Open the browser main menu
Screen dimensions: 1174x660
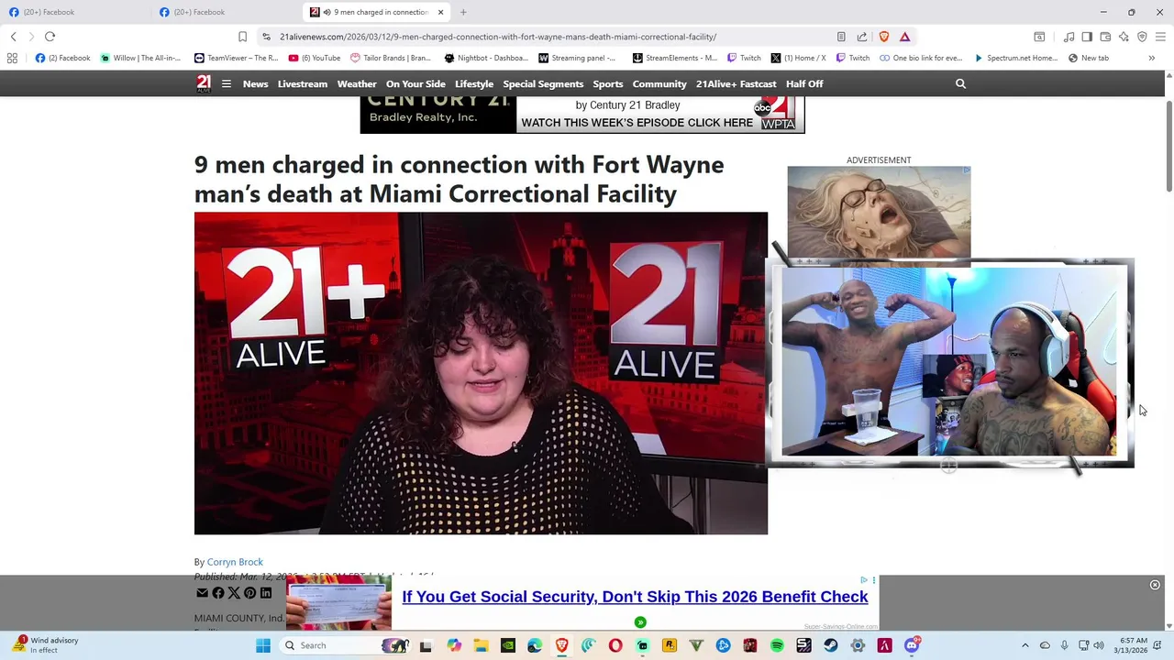(1160, 37)
